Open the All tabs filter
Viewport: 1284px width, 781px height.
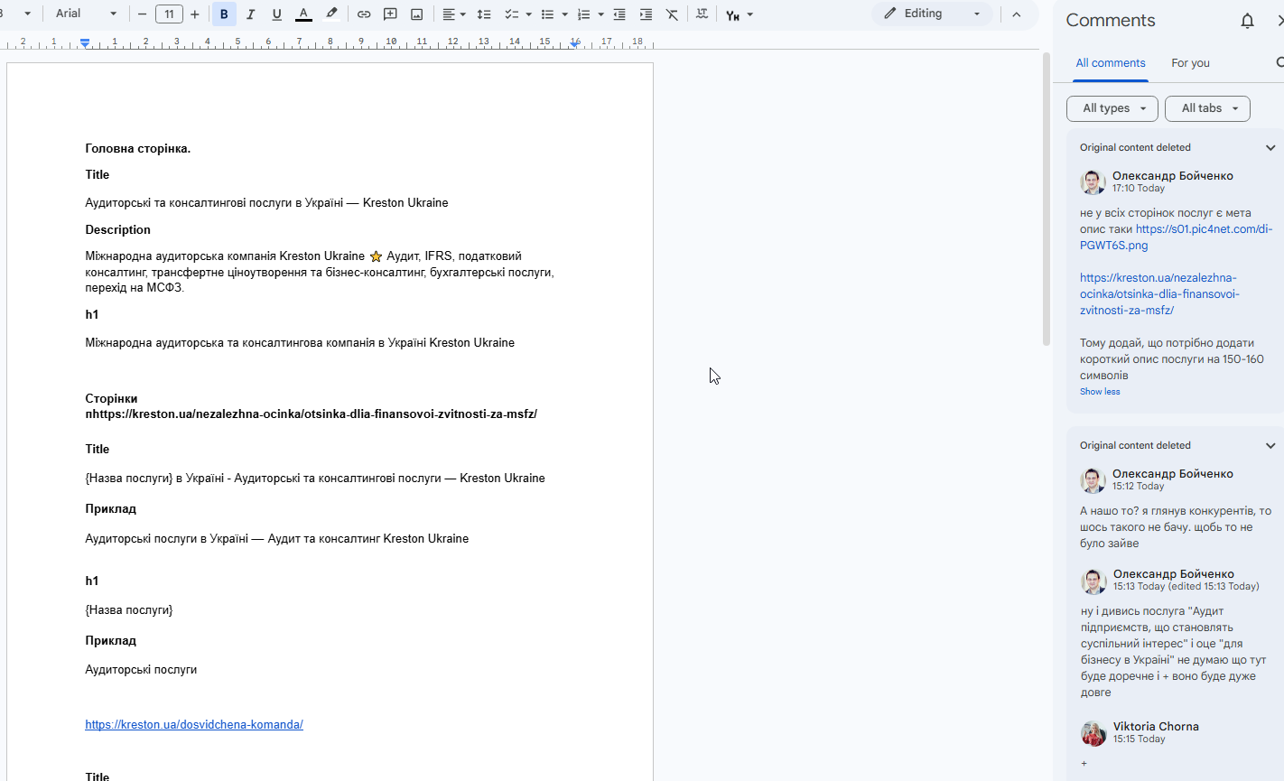click(x=1208, y=108)
